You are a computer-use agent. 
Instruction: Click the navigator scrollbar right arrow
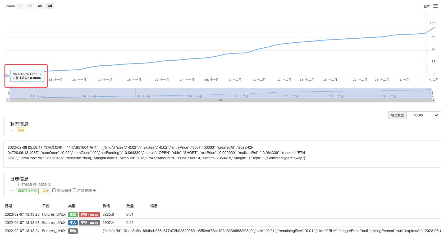click(x=433, y=101)
